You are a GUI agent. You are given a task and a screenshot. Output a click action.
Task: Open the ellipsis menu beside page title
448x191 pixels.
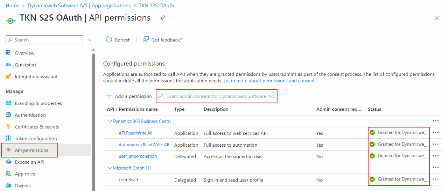174,18
